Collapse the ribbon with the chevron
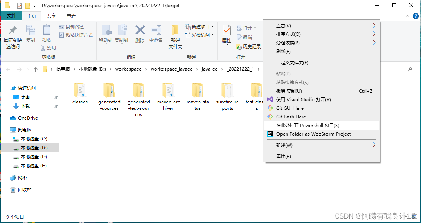 pyautogui.click(x=407, y=16)
